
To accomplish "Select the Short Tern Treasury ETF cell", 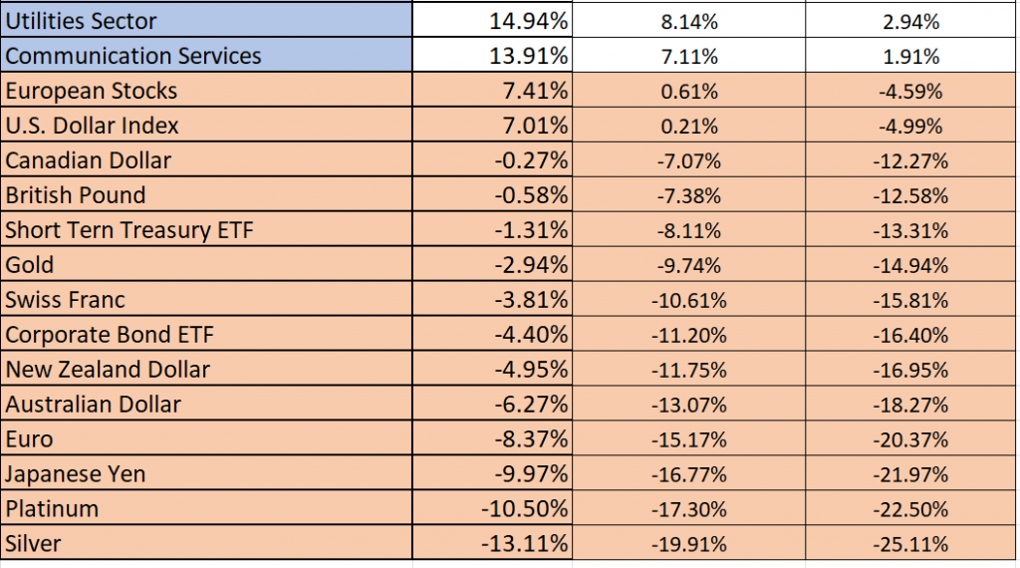I will (205, 230).
